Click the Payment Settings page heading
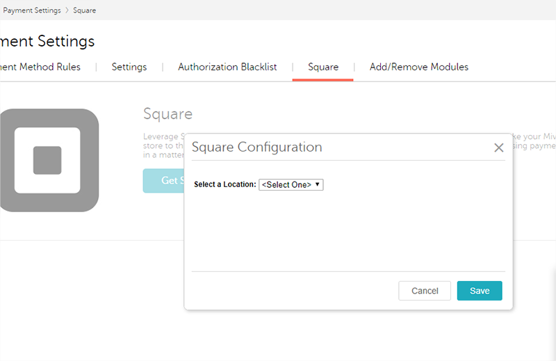This screenshot has height=361, width=556. click(x=47, y=41)
